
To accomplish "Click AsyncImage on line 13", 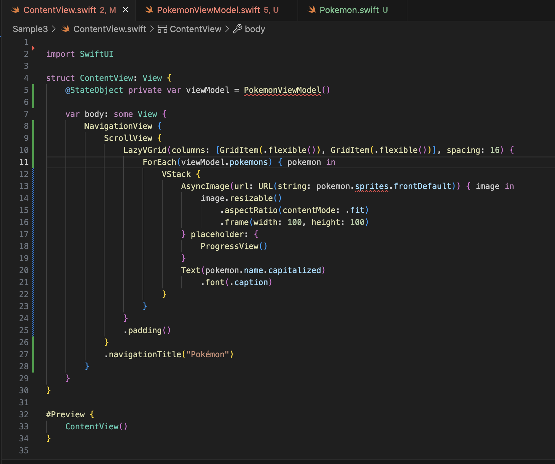I will coord(205,186).
